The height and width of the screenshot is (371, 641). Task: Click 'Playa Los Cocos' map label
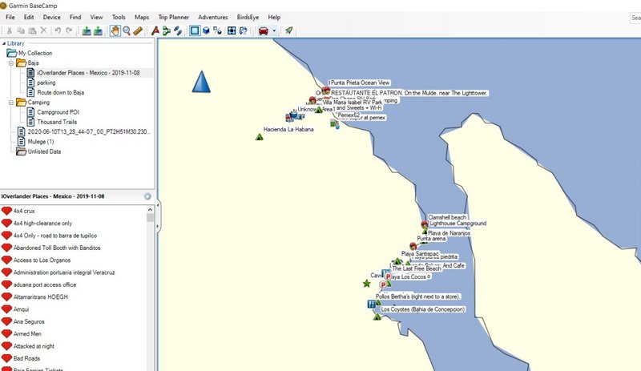click(409, 277)
